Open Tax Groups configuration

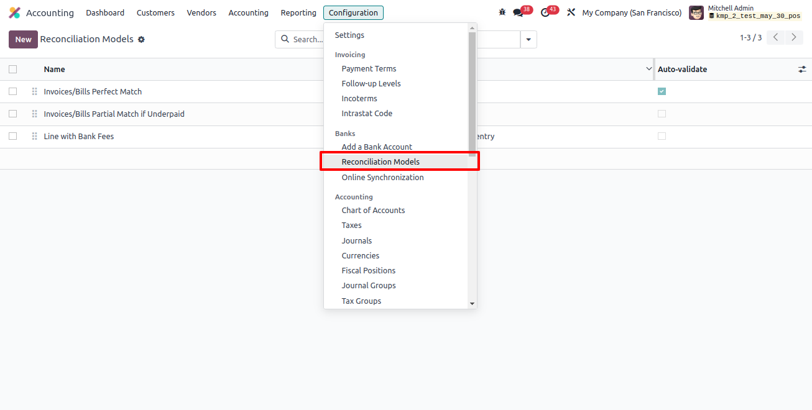point(361,301)
